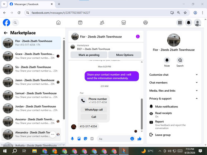Open the Windows notification center
This screenshot has height=155, width=207.
pyautogui.click(x=200, y=151)
